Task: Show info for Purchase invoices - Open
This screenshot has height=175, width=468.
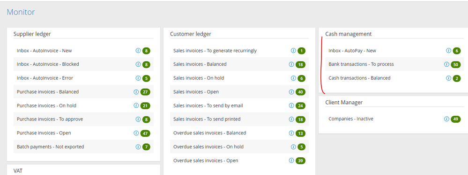Action: 136,133
